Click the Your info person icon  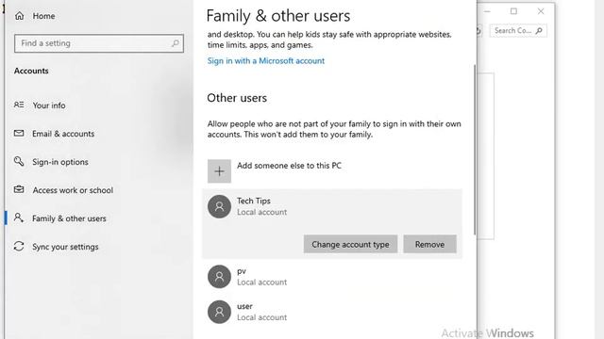pyautogui.click(x=19, y=105)
